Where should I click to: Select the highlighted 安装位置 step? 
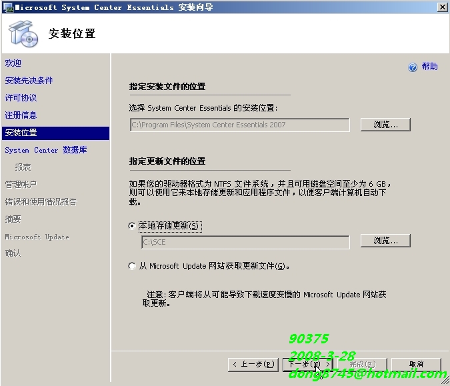pos(56,133)
